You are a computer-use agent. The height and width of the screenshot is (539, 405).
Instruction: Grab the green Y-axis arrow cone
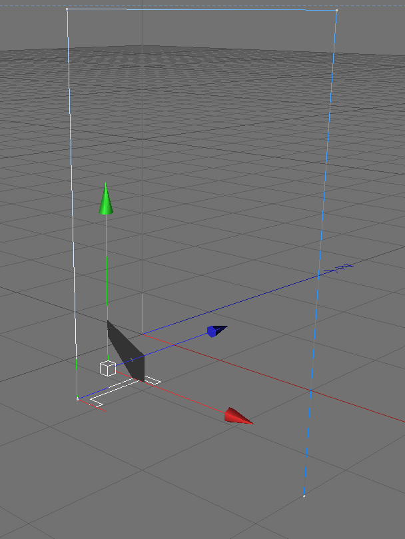pos(106,200)
